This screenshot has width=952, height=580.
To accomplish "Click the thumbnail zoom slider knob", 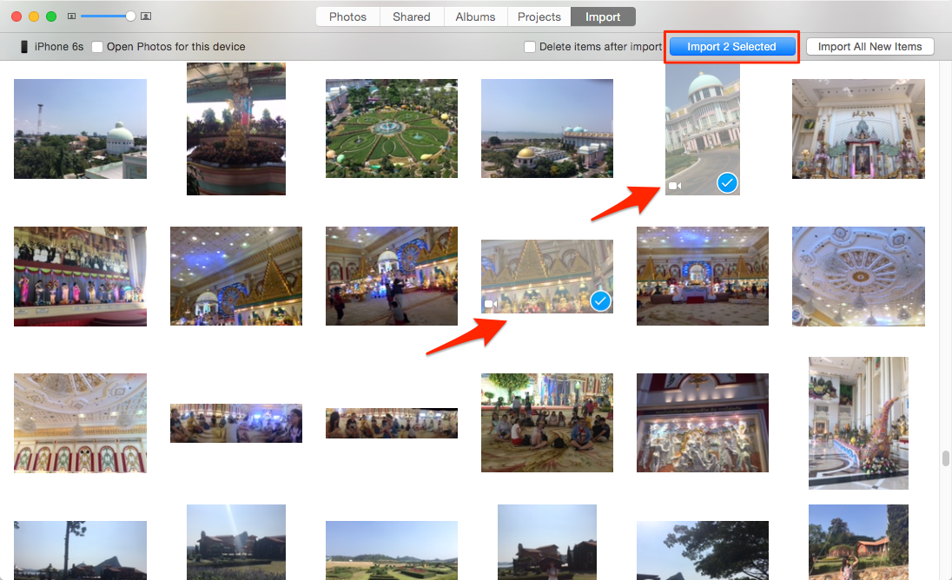I will click(130, 16).
